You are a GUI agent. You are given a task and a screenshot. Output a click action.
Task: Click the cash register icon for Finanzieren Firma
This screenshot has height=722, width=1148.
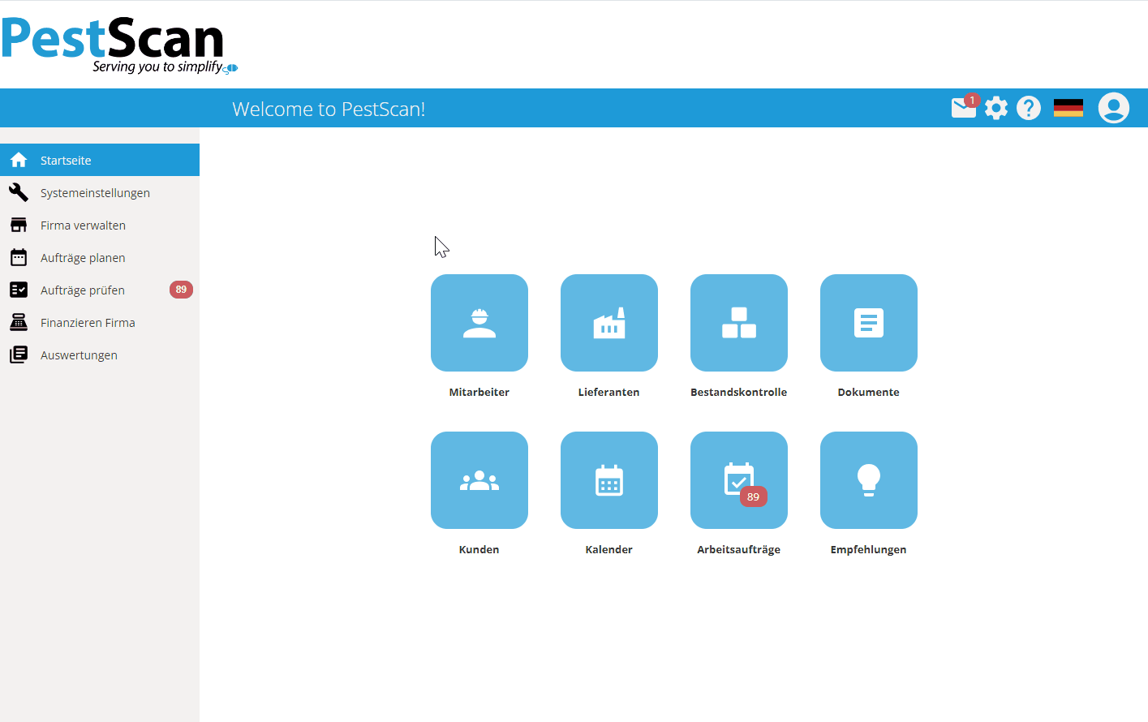click(19, 322)
